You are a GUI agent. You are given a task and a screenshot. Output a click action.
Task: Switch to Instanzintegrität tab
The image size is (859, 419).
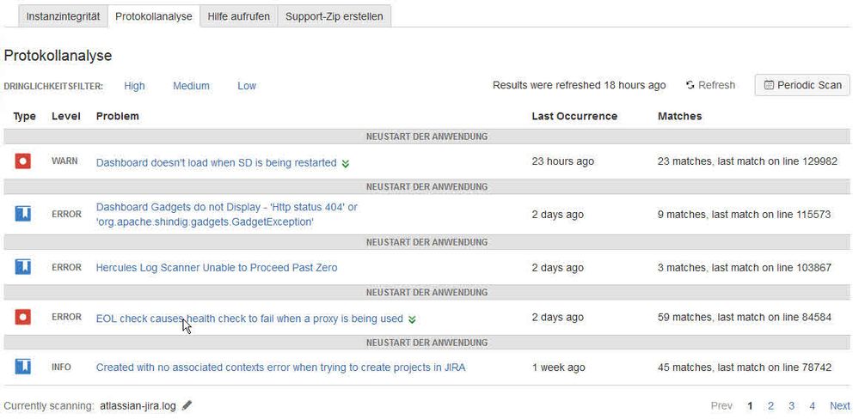pos(63,16)
